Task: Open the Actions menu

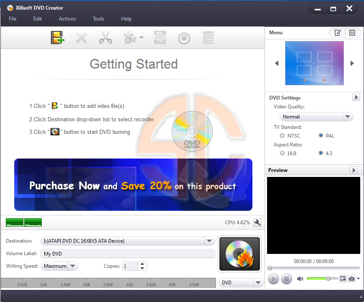Action: pyautogui.click(x=67, y=19)
